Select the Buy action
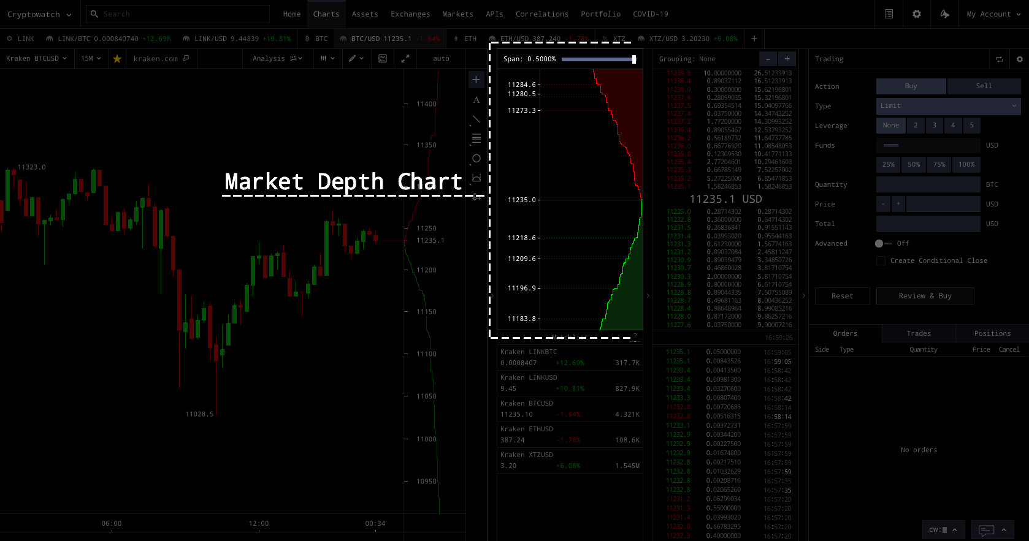The image size is (1029, 541). coord(911,86)
